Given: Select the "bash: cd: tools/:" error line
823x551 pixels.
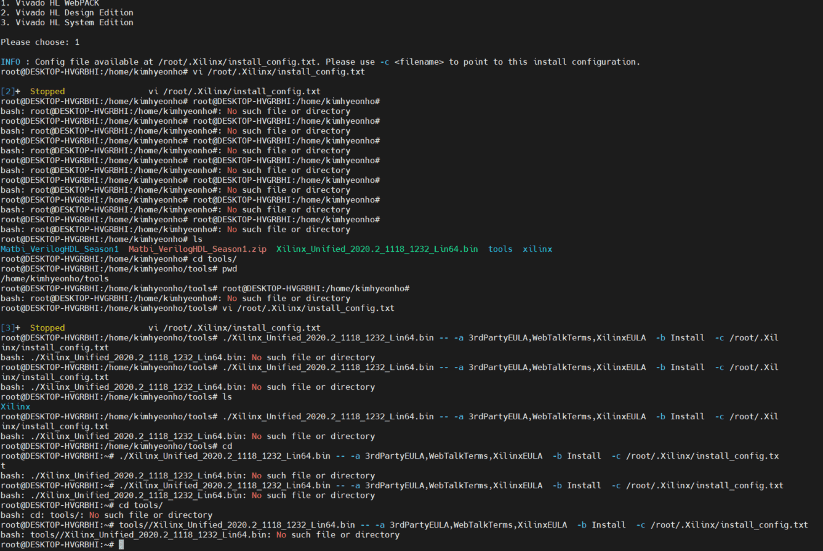Looking at the screenshot, I should click(106, 515).
